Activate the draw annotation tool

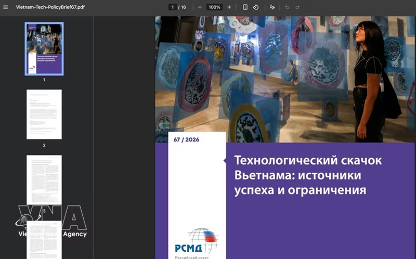point(272,7)
